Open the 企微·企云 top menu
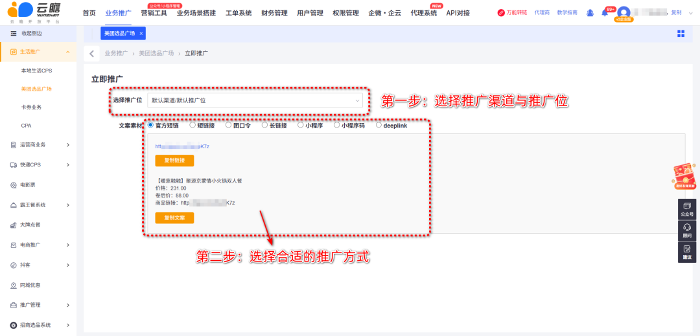 click(385, 13)
